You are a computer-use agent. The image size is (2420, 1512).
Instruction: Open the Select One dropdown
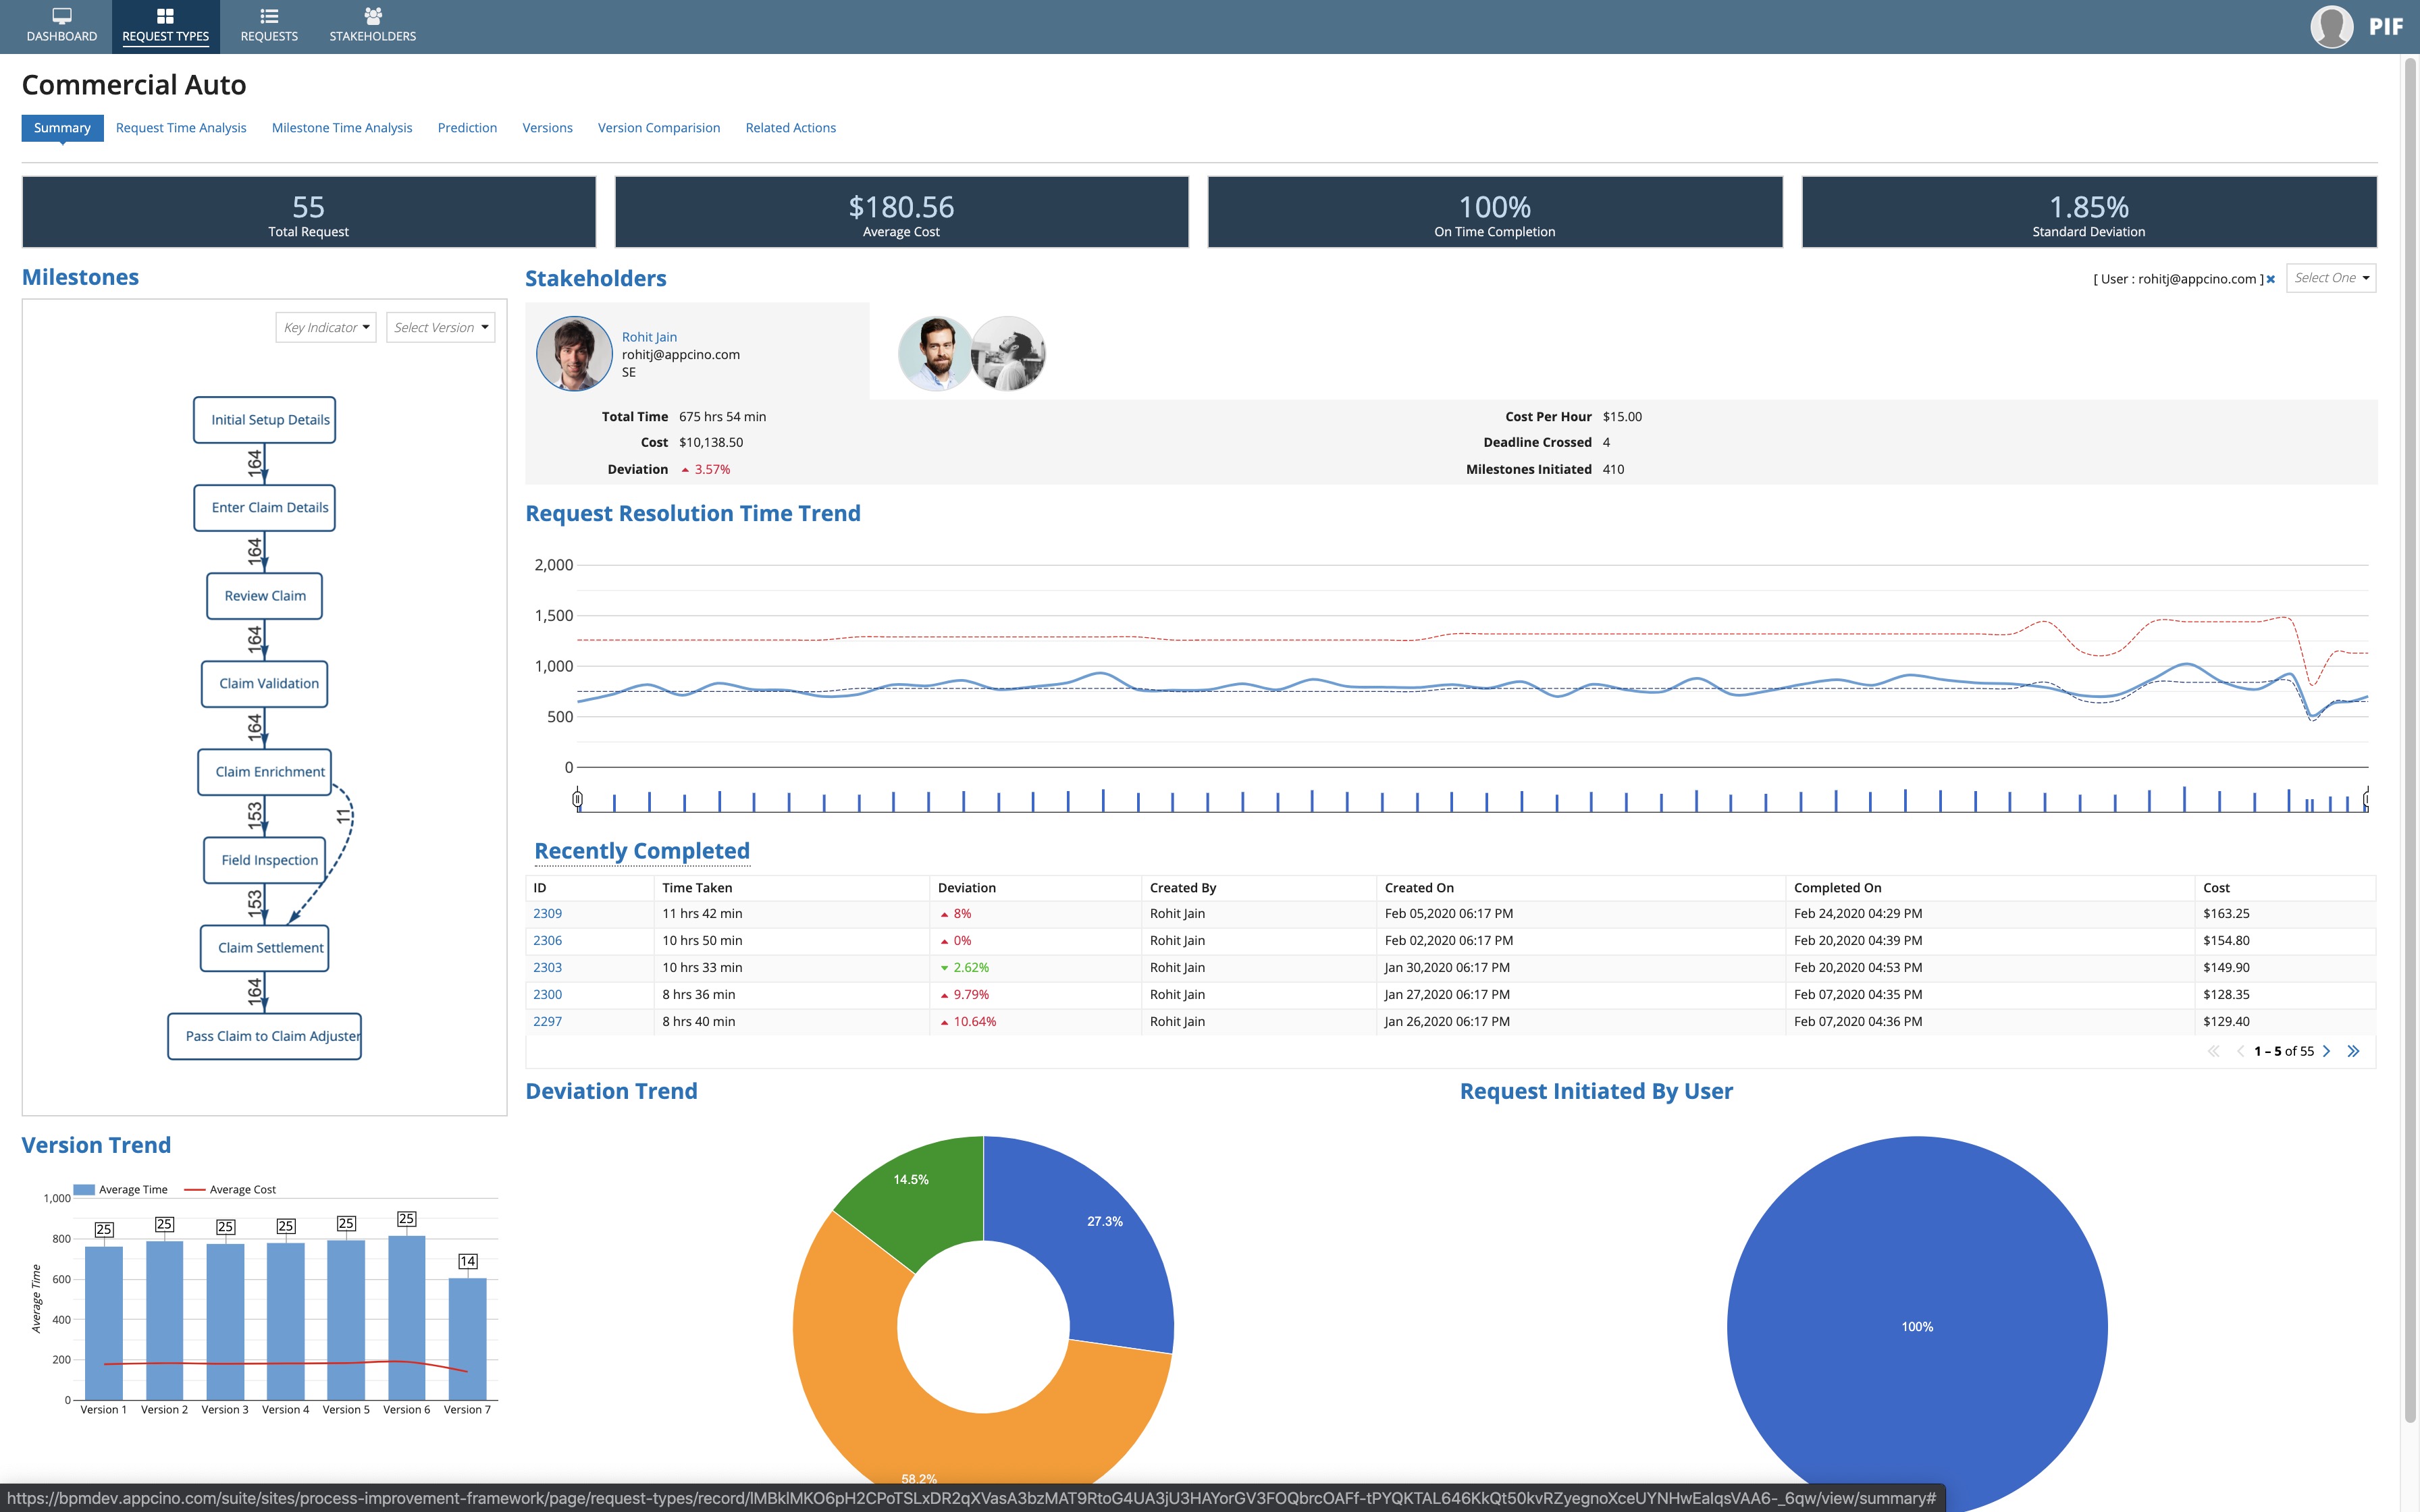[x=2331, y=278]
